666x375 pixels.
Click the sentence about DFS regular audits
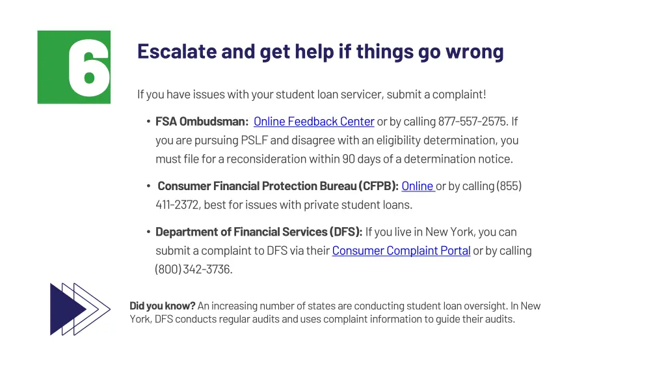(x=322, y=320)
